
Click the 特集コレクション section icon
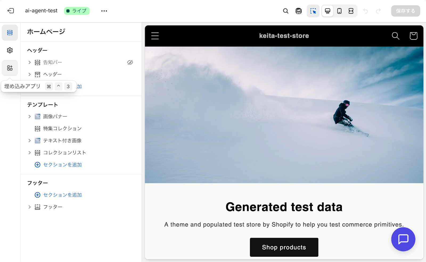tap(38, 129)
